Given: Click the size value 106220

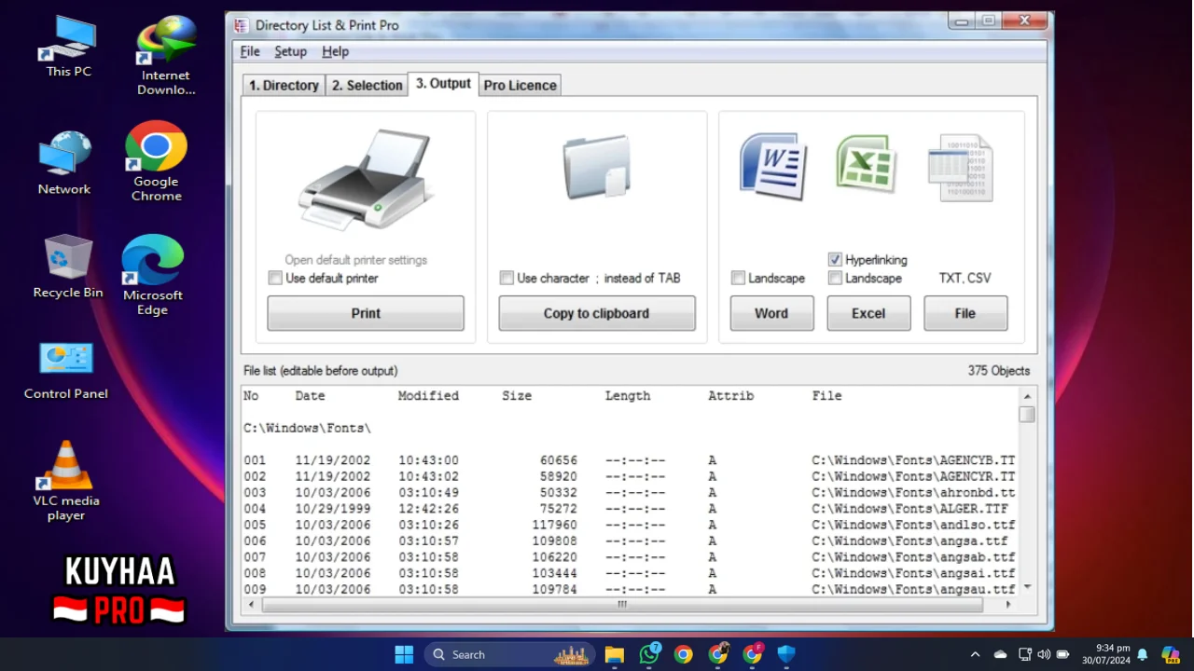Looking at the screenshot, I should click(554, 557).
